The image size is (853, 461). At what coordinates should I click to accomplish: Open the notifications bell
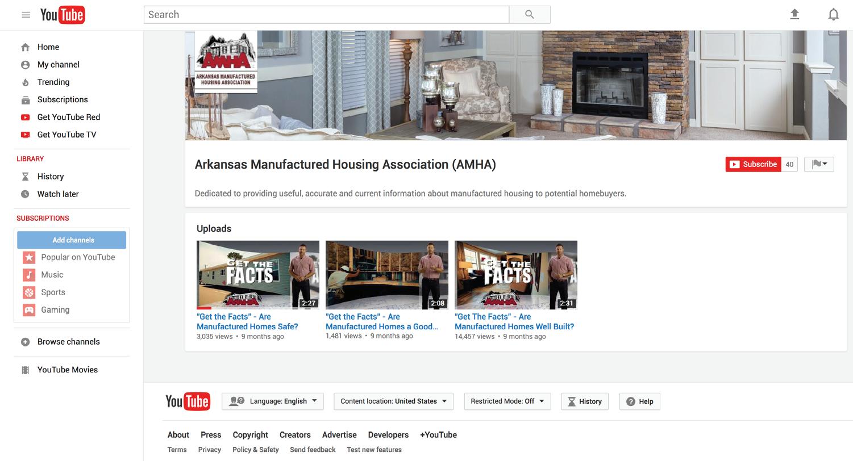pos(833,14)
